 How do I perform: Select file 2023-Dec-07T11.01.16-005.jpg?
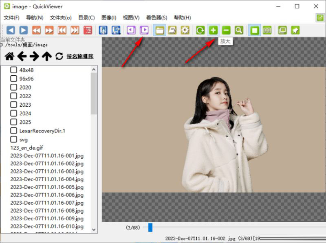coord(47,187)
